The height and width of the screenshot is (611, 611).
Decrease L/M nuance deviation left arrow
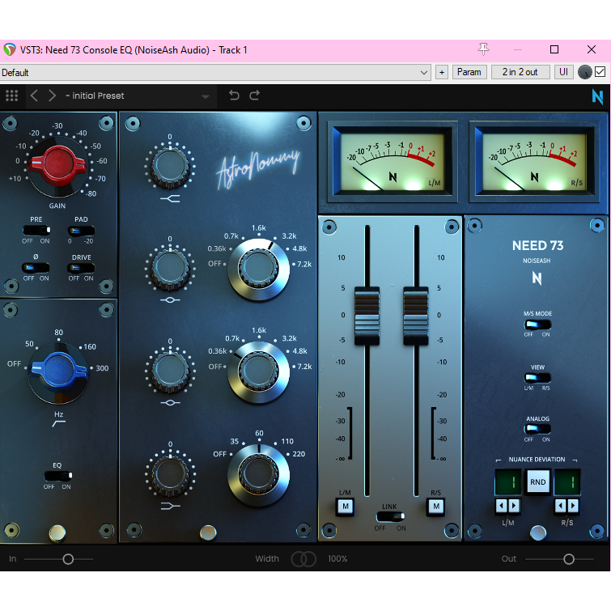502,506
